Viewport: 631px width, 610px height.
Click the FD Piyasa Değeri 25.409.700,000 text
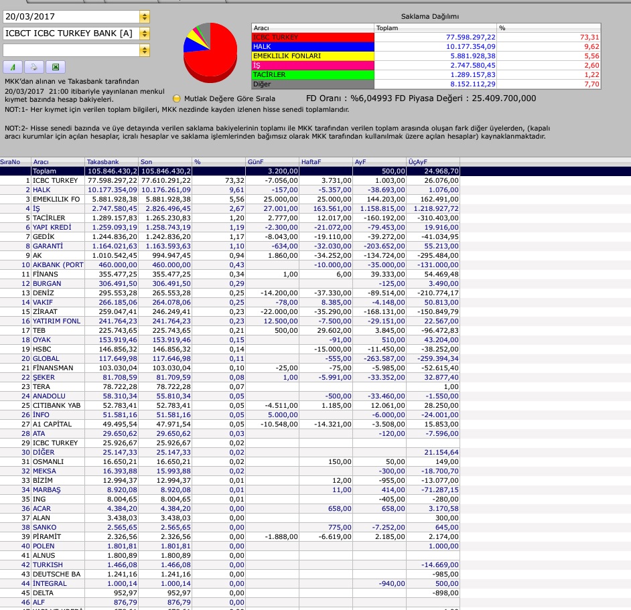pos(466,98)
